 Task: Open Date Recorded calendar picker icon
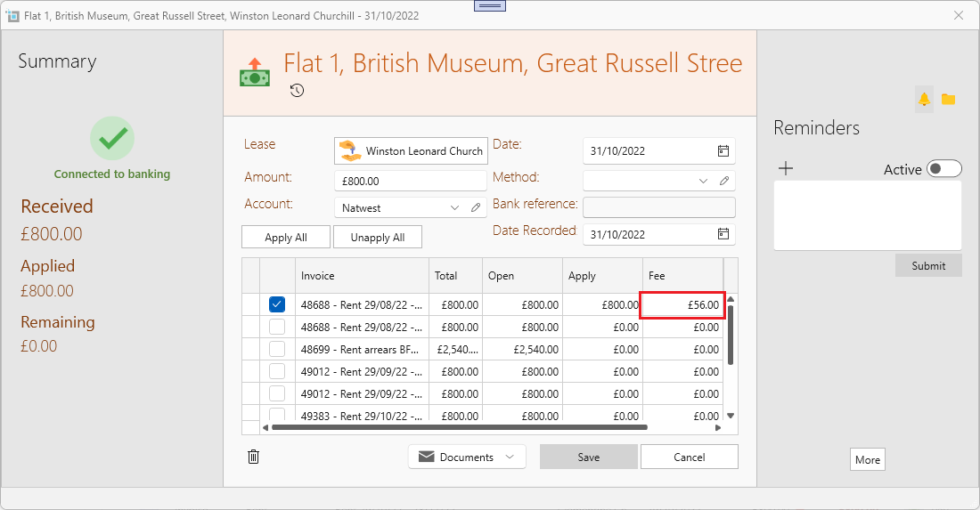tap(723, 234)
